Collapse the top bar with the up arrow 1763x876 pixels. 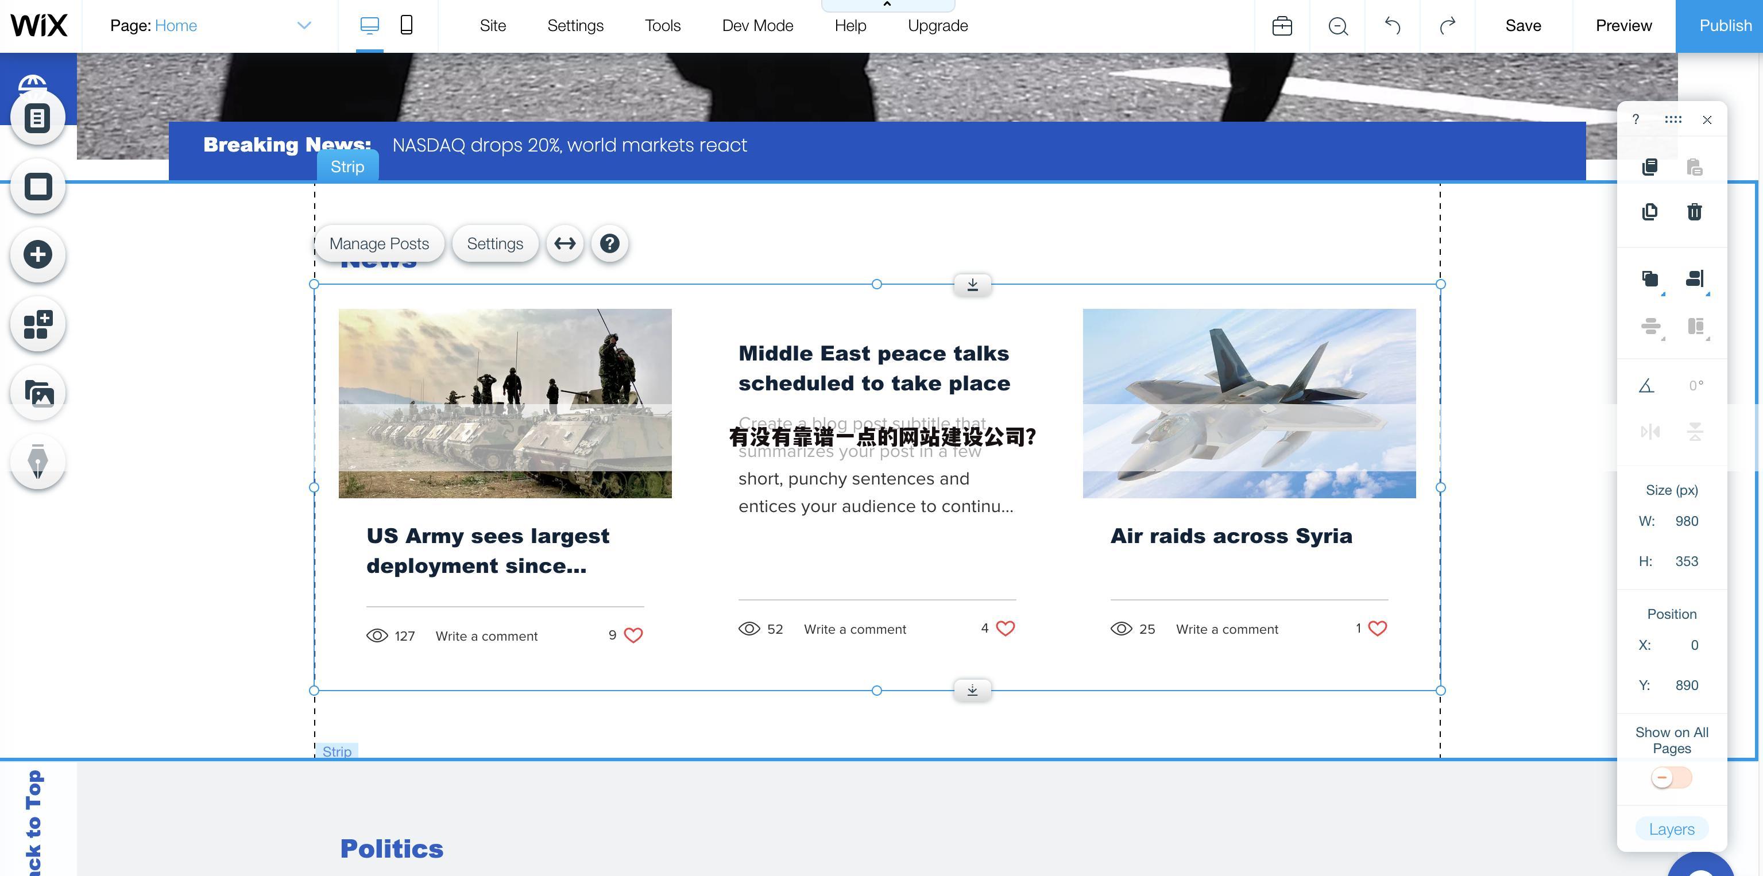[888, 5]
